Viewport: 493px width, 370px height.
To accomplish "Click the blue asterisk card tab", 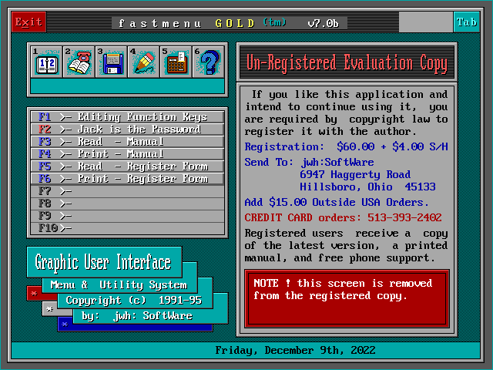I will pyautogui.click(x=65, y=324).
